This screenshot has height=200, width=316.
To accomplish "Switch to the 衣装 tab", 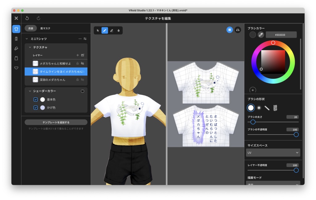I will point(31,28).
